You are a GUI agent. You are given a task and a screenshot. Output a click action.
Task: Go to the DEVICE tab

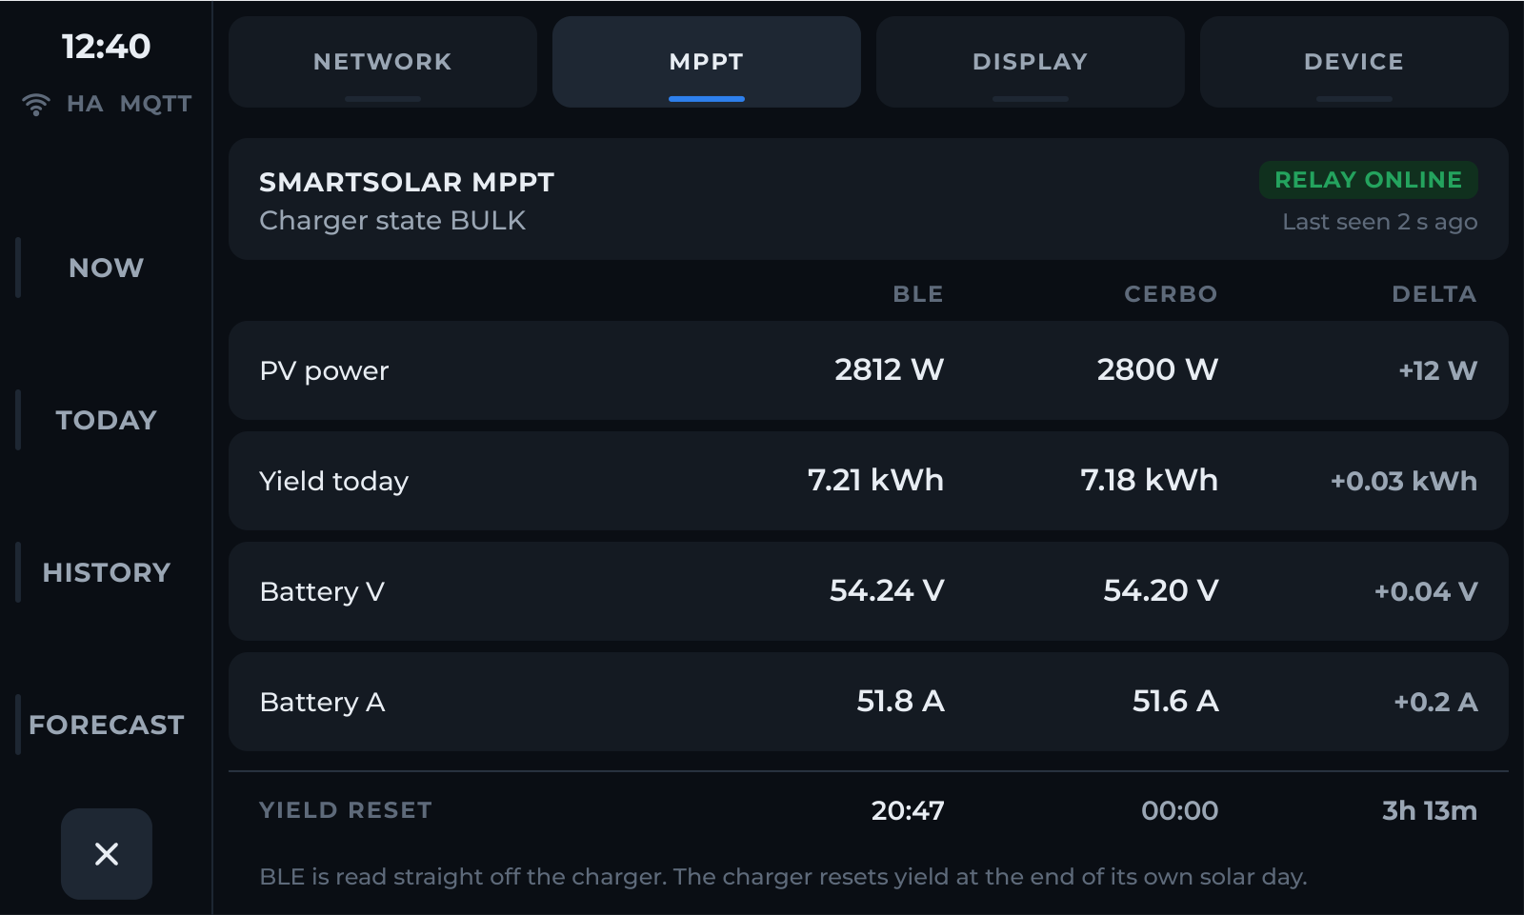coord(1354,62)
